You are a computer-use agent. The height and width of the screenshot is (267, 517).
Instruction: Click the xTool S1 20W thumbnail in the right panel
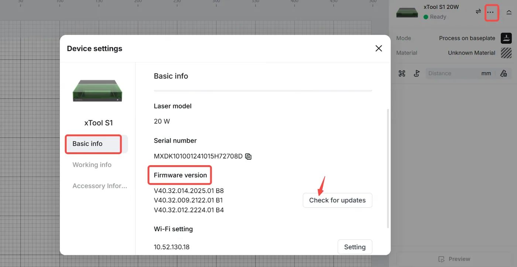coord(407,12)
